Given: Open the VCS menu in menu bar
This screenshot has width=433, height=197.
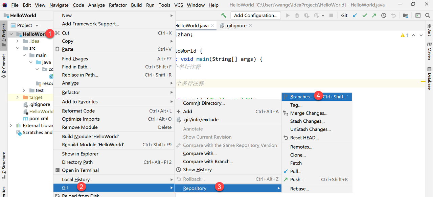Looking at the screenshot, I should click(x=179, y=5).
